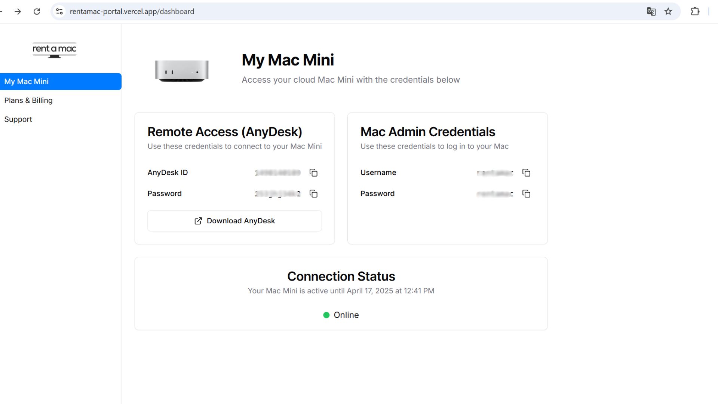Open the My Mac Mini sidebar item
This screenshot has width=718, height=404.
(61, 82)
